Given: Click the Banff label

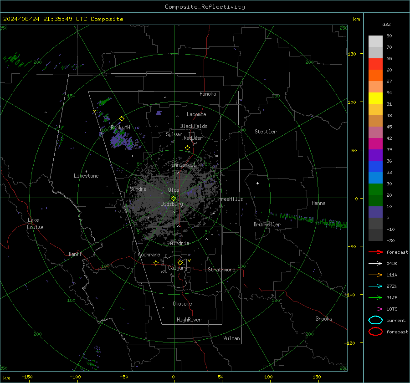Looking at the screenshot, I should coord(75,254).
